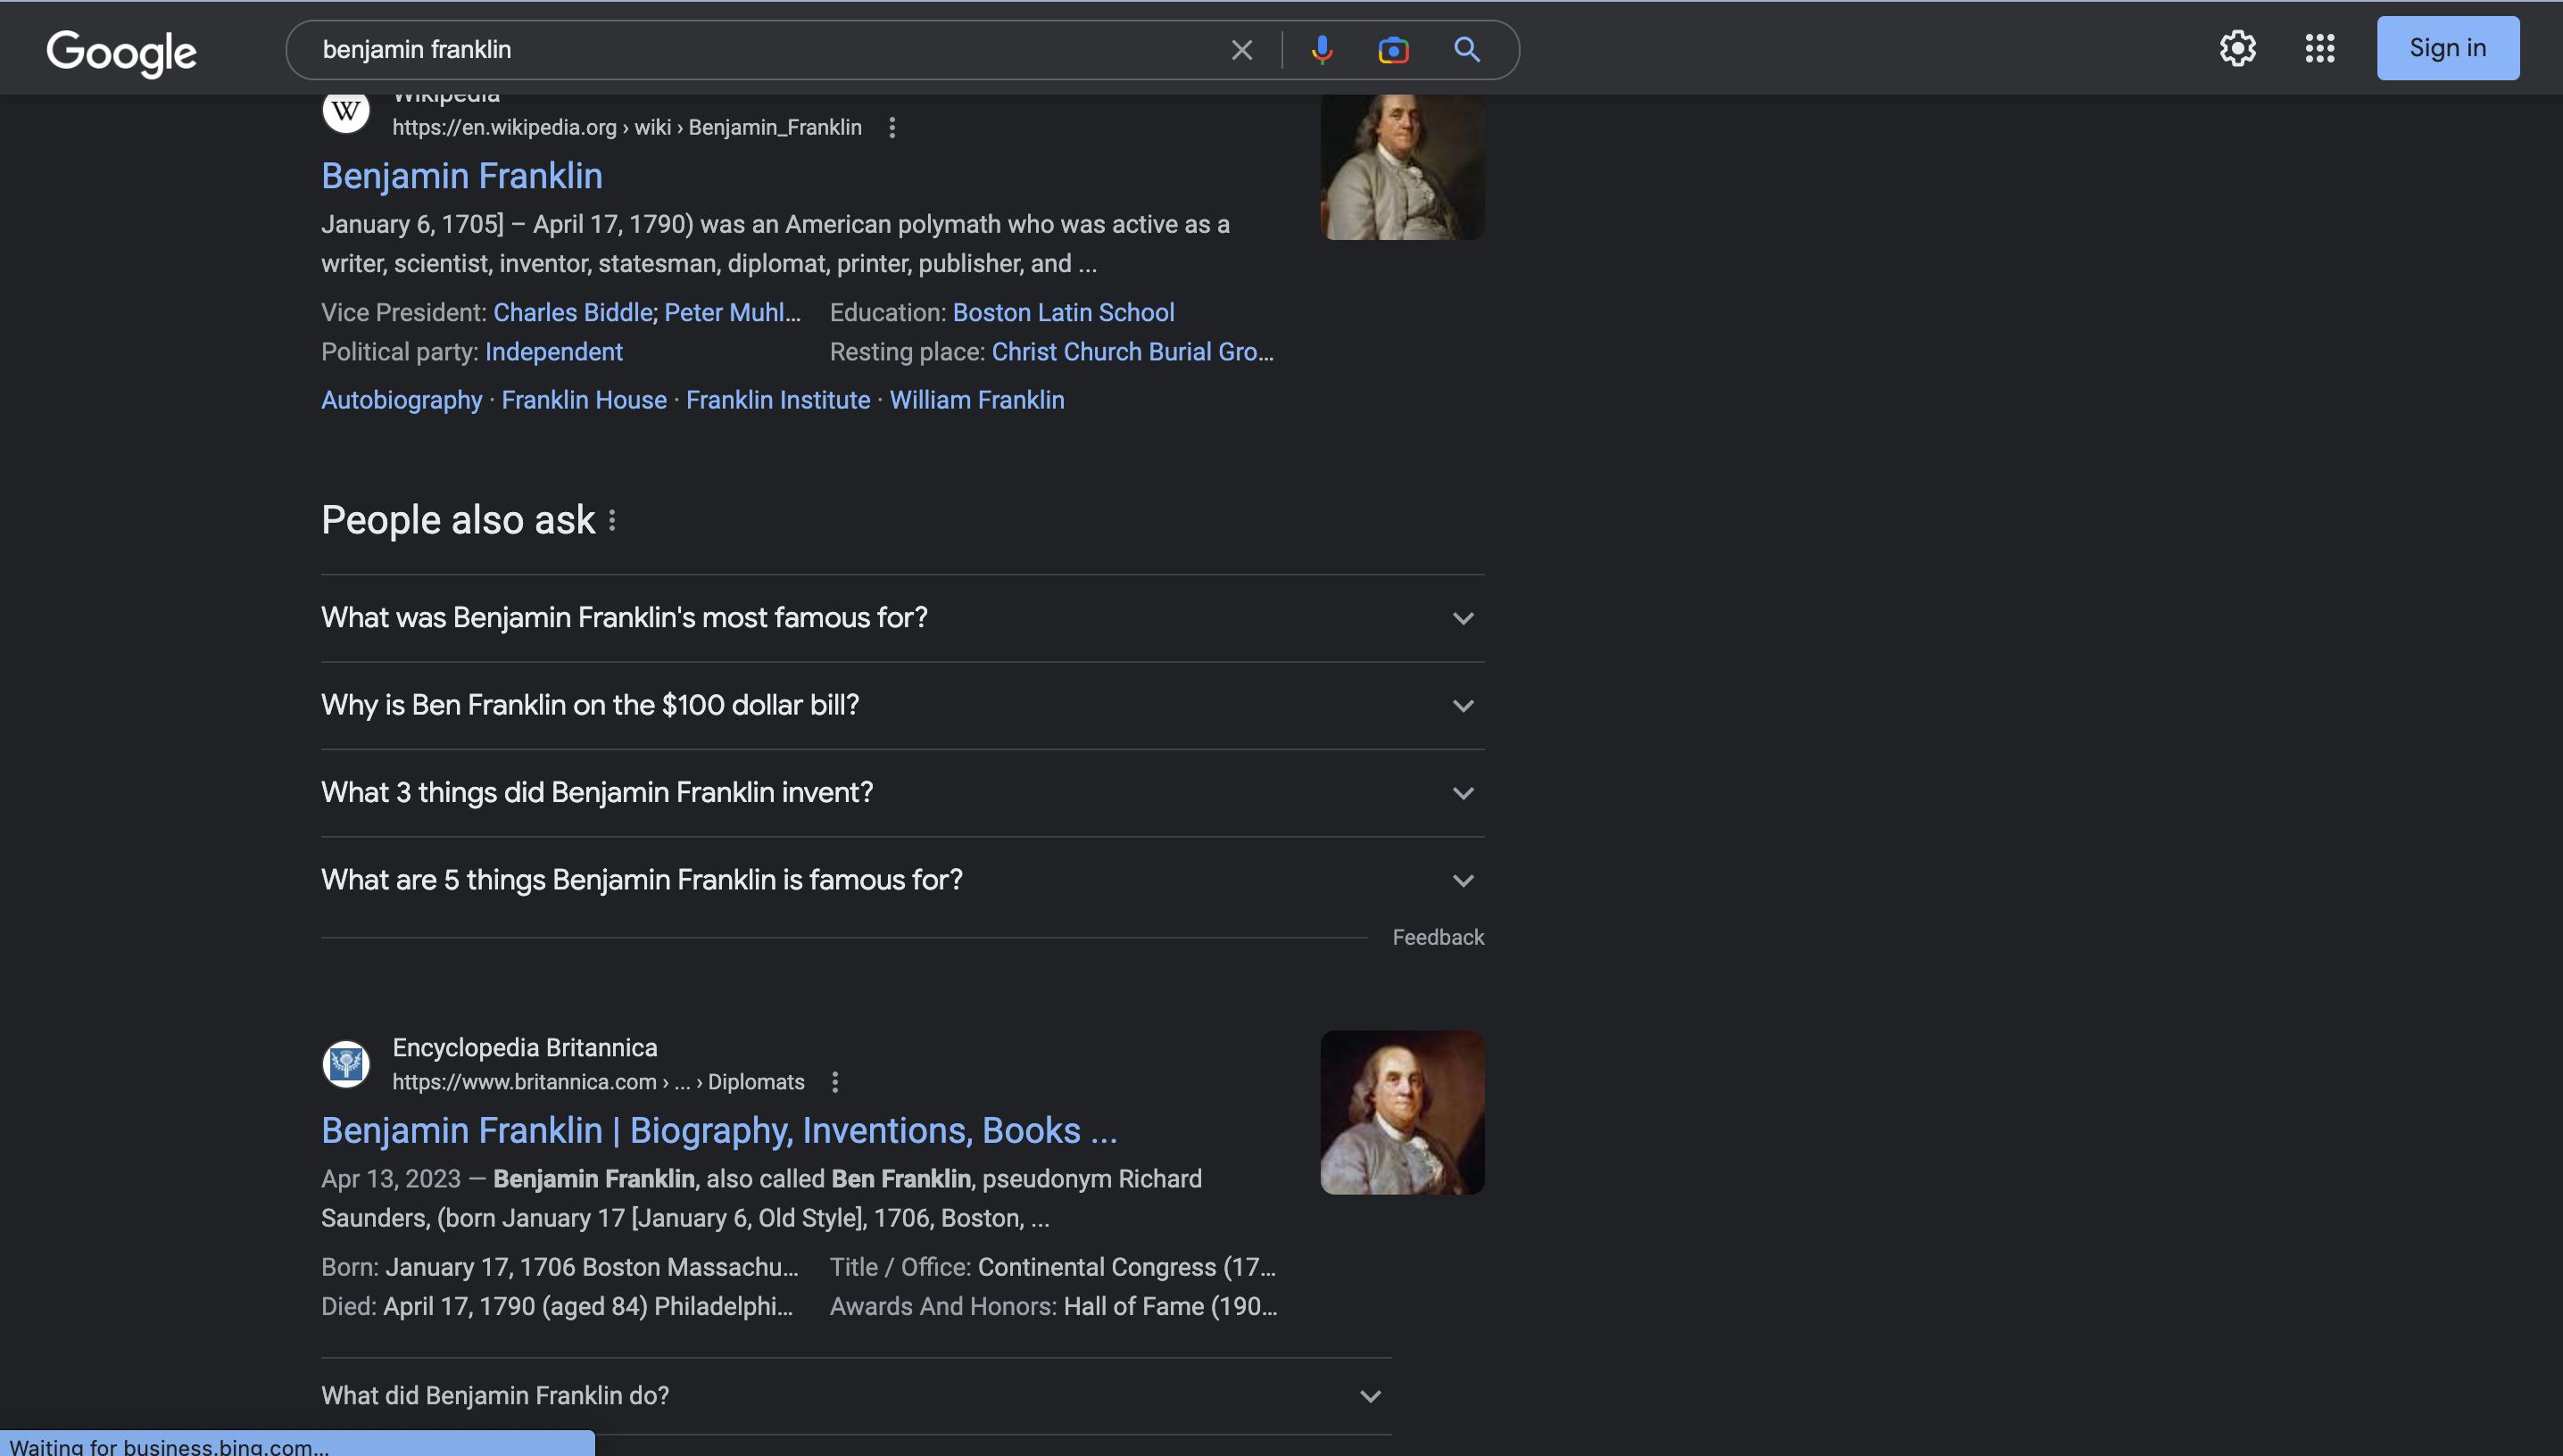The height and width of the screenshot is (1456, 2563).
Task: Click the Benjamin Franklin portrait thumbnail
Action: point(1401,165)
